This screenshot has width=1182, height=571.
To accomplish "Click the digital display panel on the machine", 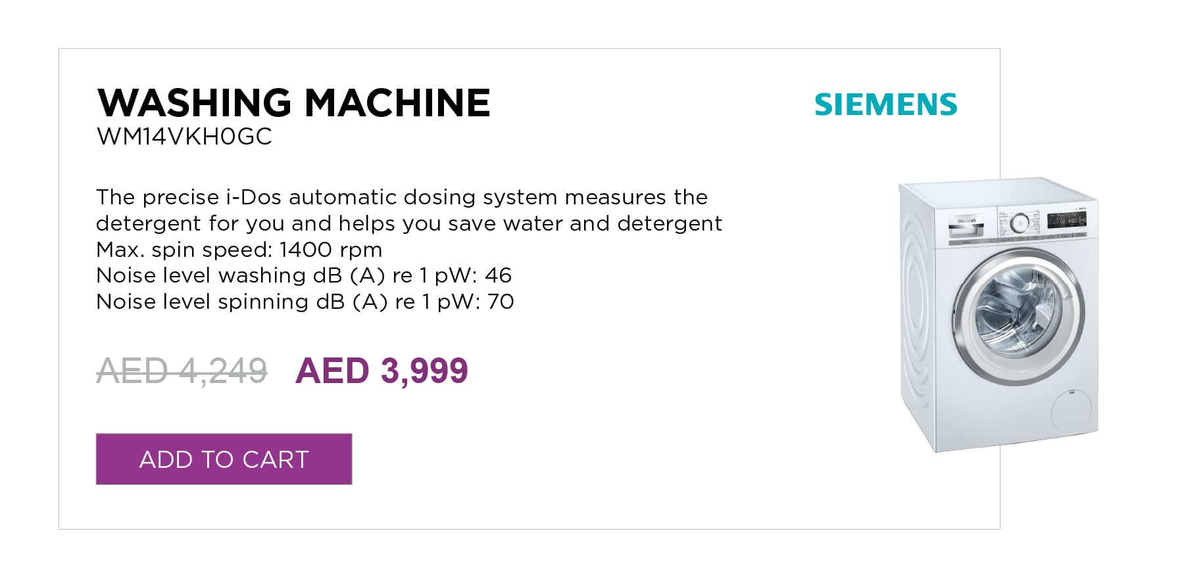I will pos(1066,221).
